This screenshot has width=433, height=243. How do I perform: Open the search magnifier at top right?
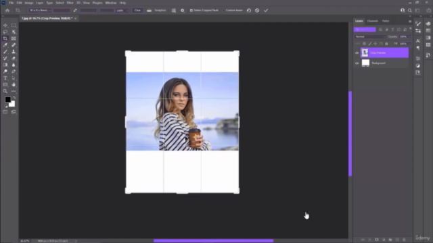410,11
